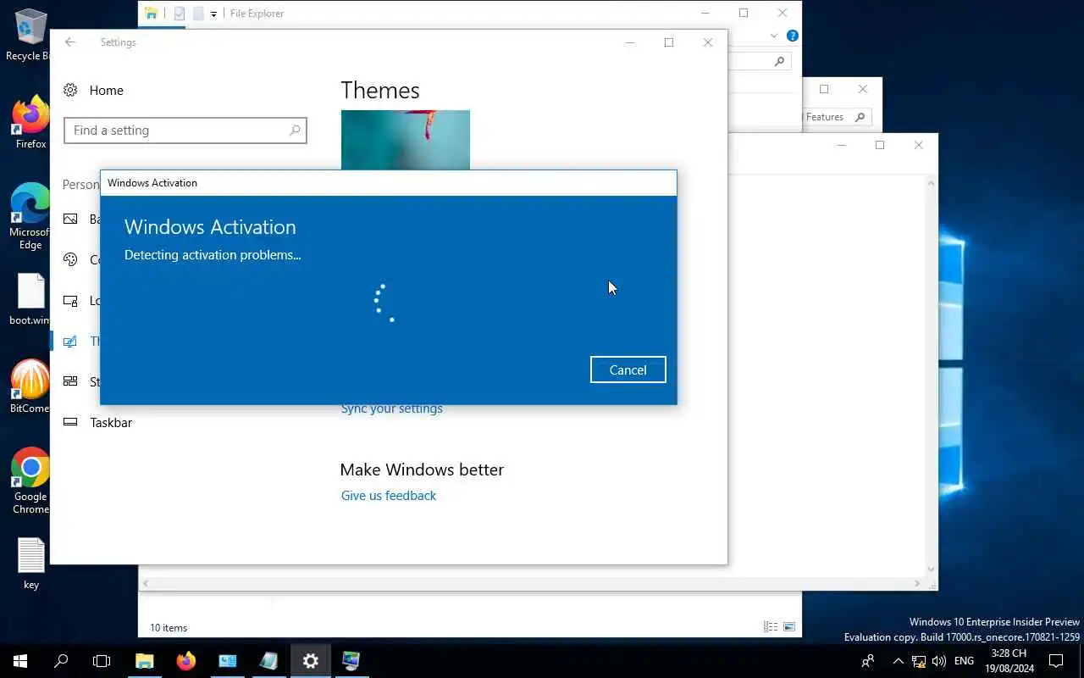Close the rear blank window with scrollbars
This screenshot has width=1084, height=678.
coord(919,146)
